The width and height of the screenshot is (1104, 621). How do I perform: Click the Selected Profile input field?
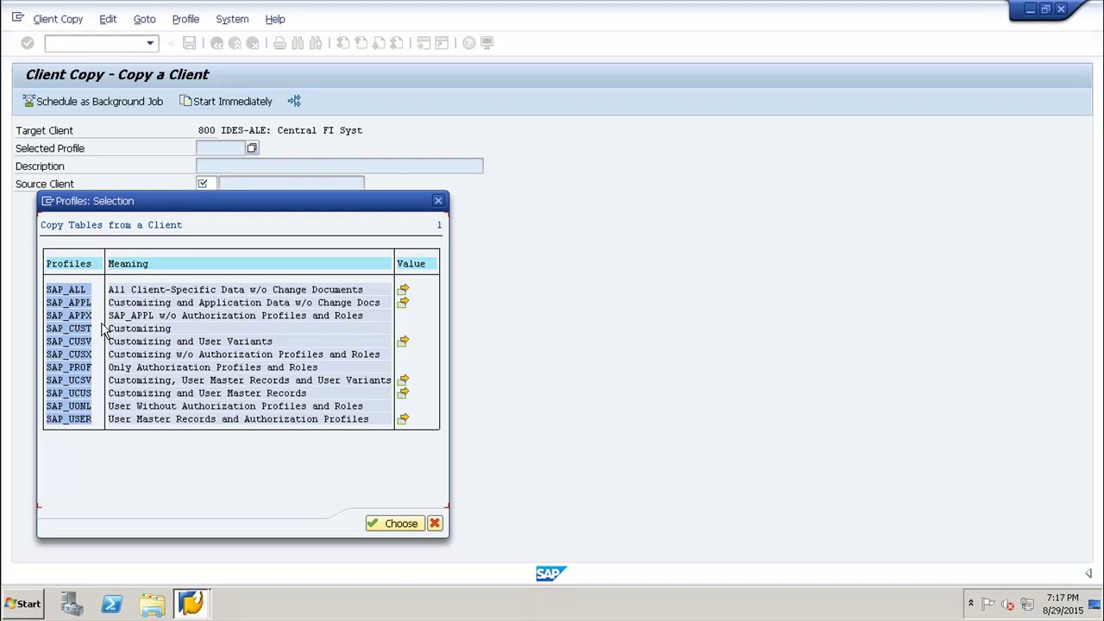point(221,148)
